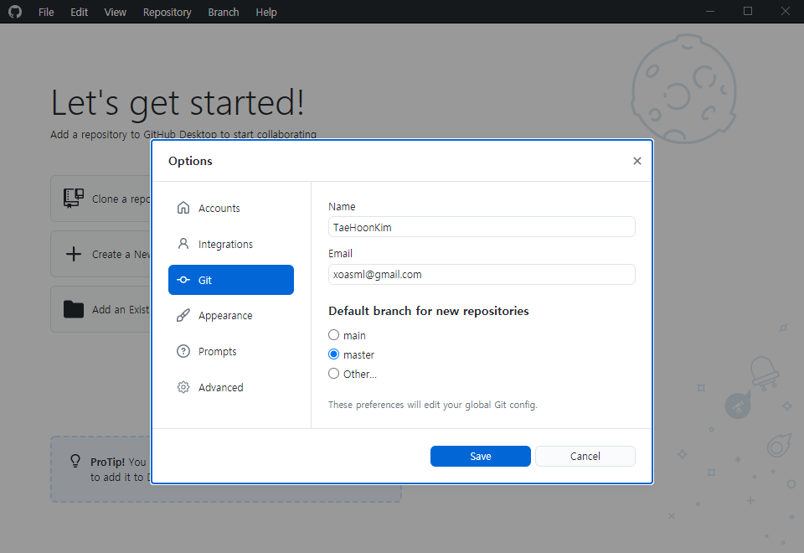Open the Branch menu
This screenshot has width=804, height=553.
224,12
